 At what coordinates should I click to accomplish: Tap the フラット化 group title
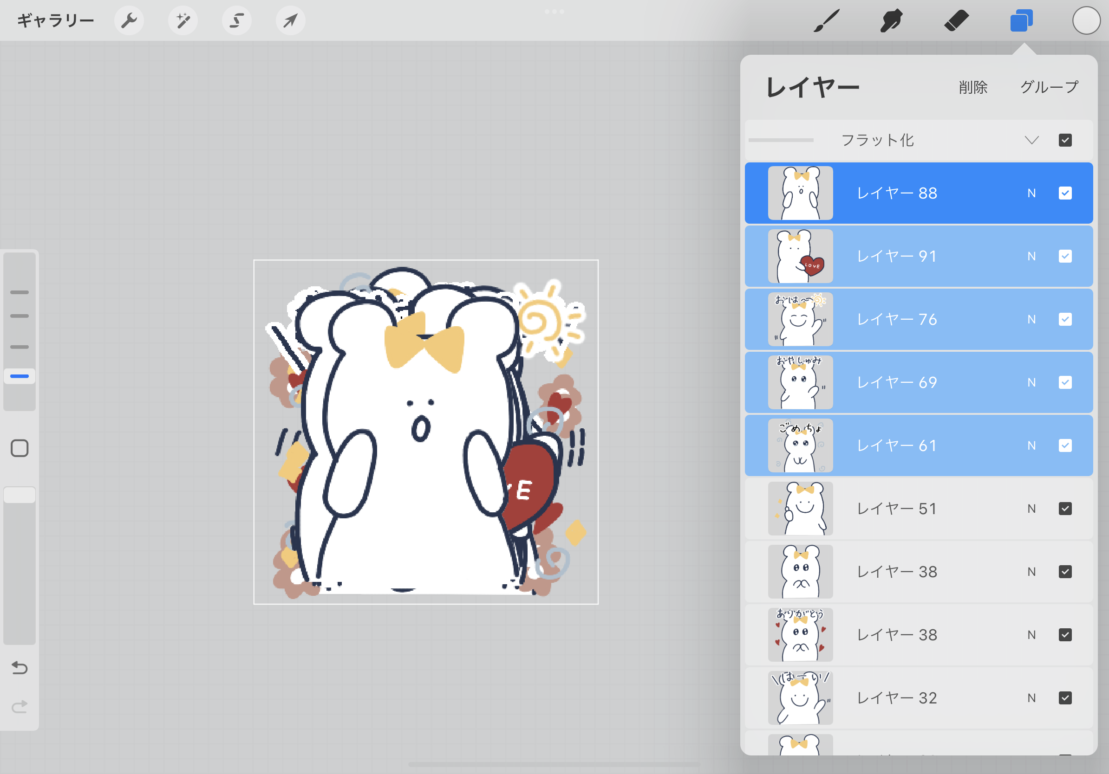[878, 141]
